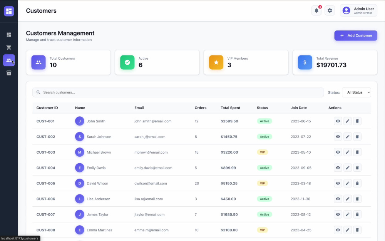Screen dimensions: 385x241
Task: View details eye for John Smith
Action: coord(338,121)
